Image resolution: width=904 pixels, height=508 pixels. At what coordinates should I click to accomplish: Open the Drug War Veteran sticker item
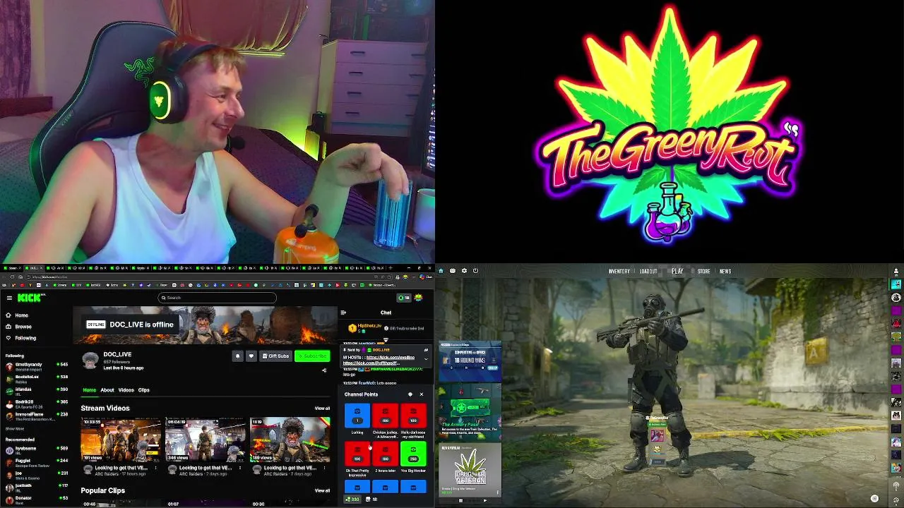(x=470, y=470)
